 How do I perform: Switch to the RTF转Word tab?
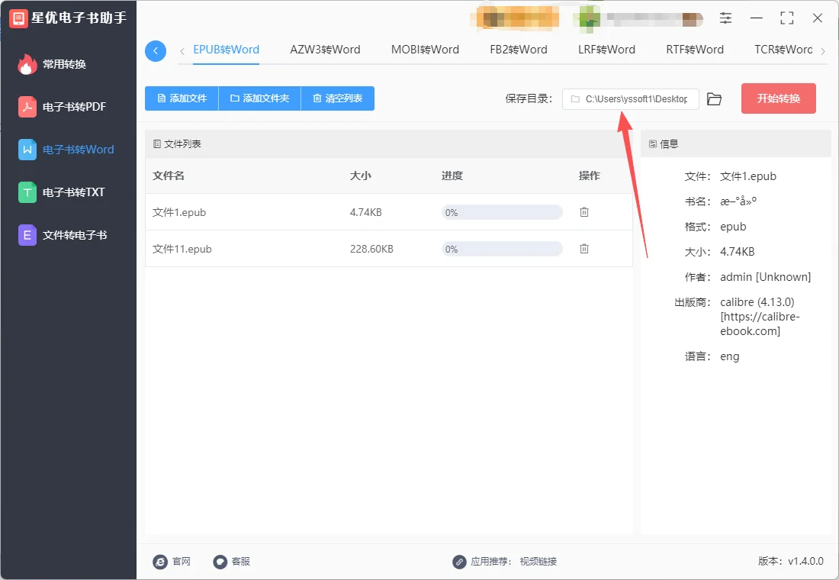point(695,50)
